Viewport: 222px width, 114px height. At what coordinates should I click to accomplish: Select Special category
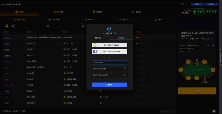click(158, 20)
